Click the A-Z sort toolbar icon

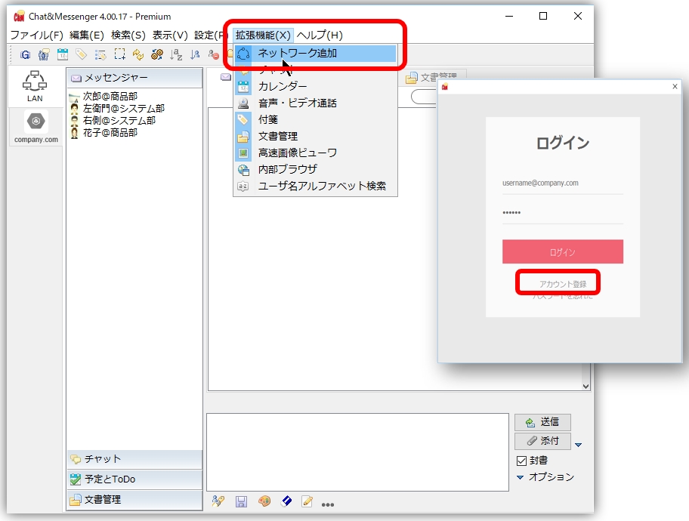(176, 54)
